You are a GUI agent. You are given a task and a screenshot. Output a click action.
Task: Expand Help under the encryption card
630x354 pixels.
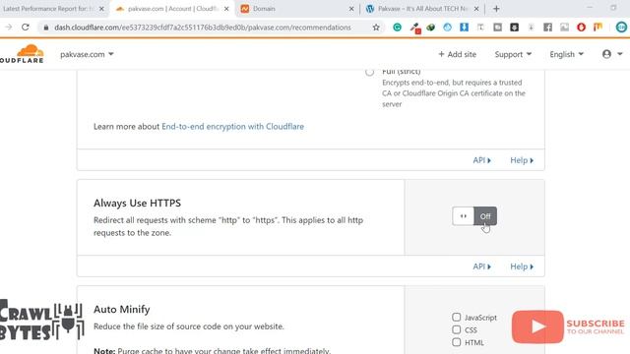522,160
